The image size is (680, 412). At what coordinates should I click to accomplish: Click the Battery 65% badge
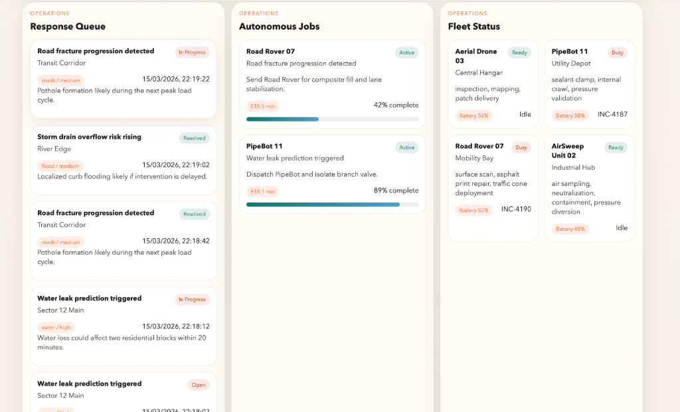click(x=570, y=229)
